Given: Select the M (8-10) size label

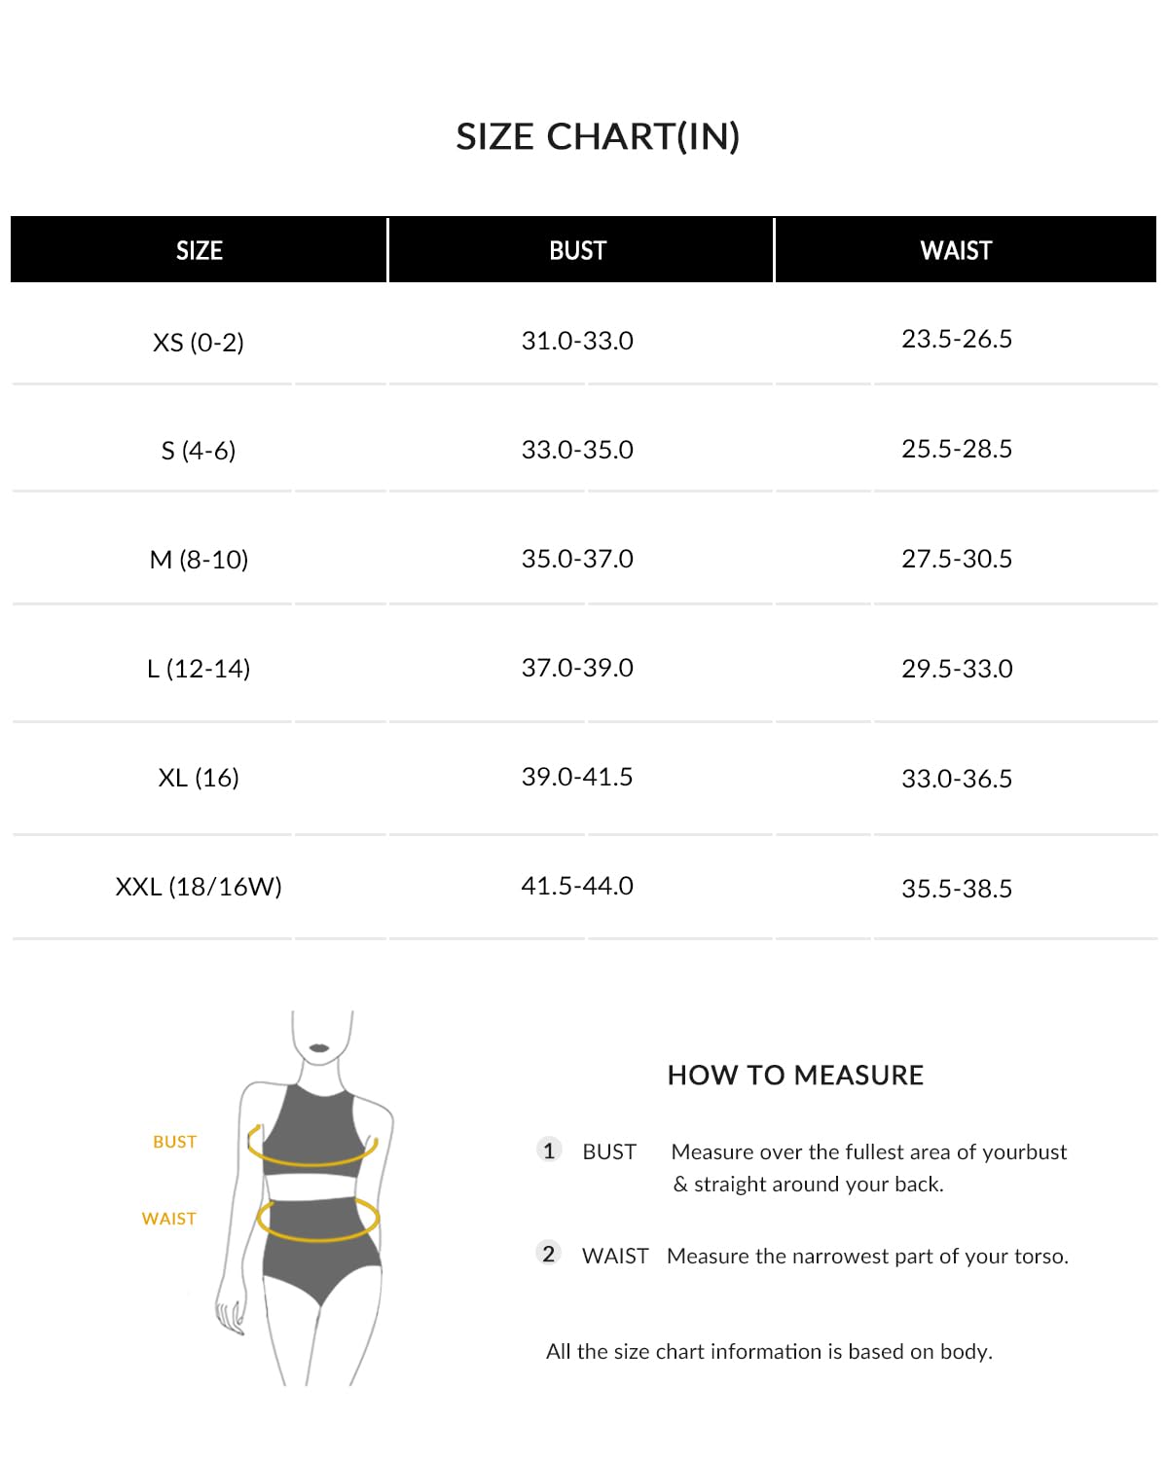Looking at the screenshot, I should (x=199, y=560).
